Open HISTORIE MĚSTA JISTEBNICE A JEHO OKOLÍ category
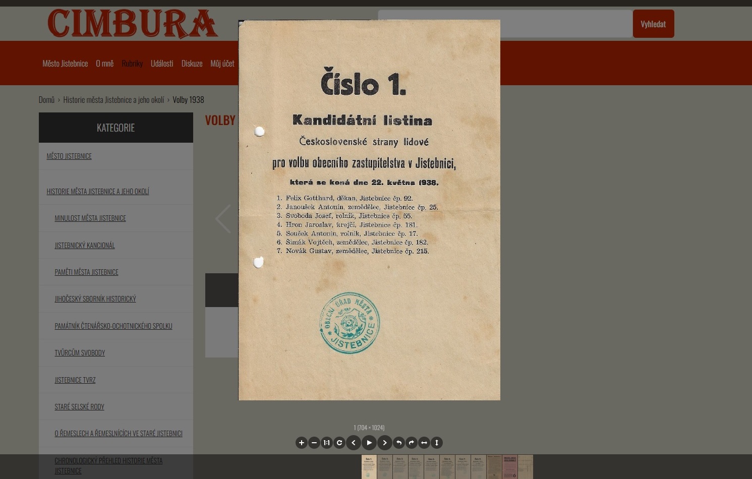Viewport: 752px width, 479px height. coord(98,192)
